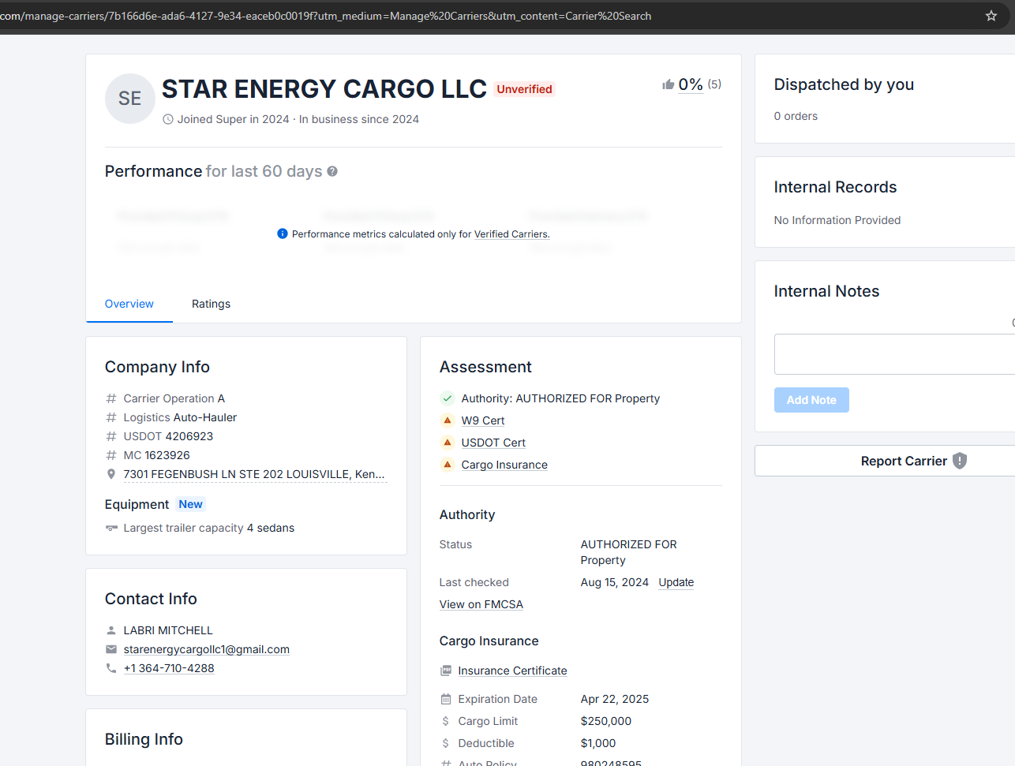This screenshot has width=1015, height=766.
Task: Click the calendar icon beside Expiration Date
Action: pos(446,699)
